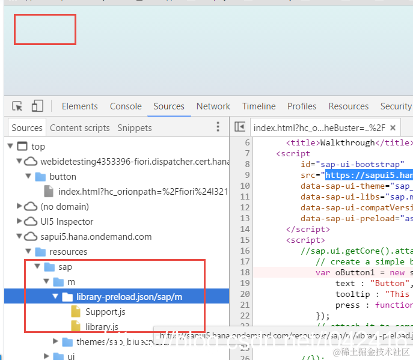This screenshot has width=413, height=360.
Task: Open the Resources tab
Action: [349, 106]
